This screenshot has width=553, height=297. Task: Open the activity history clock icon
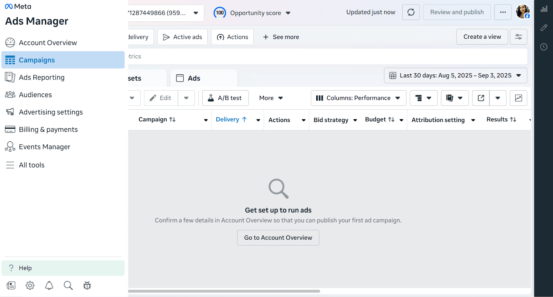point(544,47)
